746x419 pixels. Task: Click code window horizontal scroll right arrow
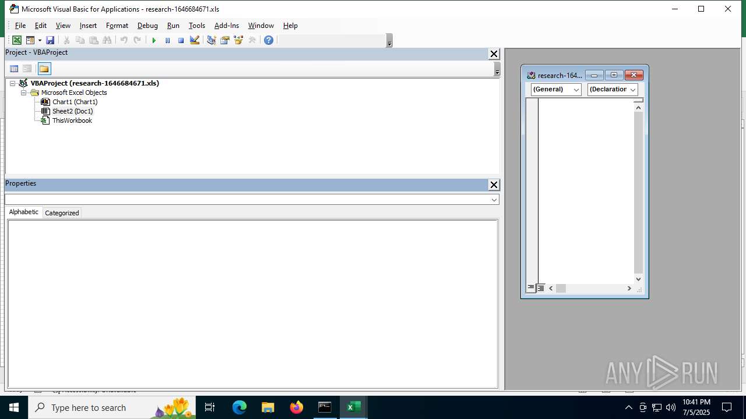pos(629,288)
